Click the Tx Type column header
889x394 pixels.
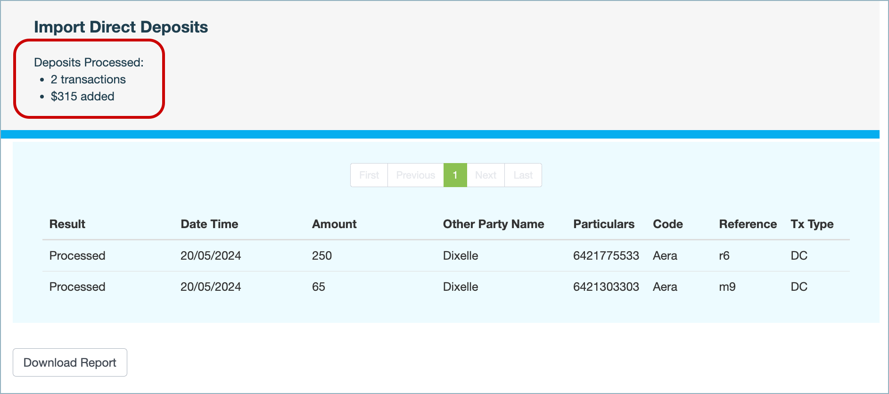[812, 224]
